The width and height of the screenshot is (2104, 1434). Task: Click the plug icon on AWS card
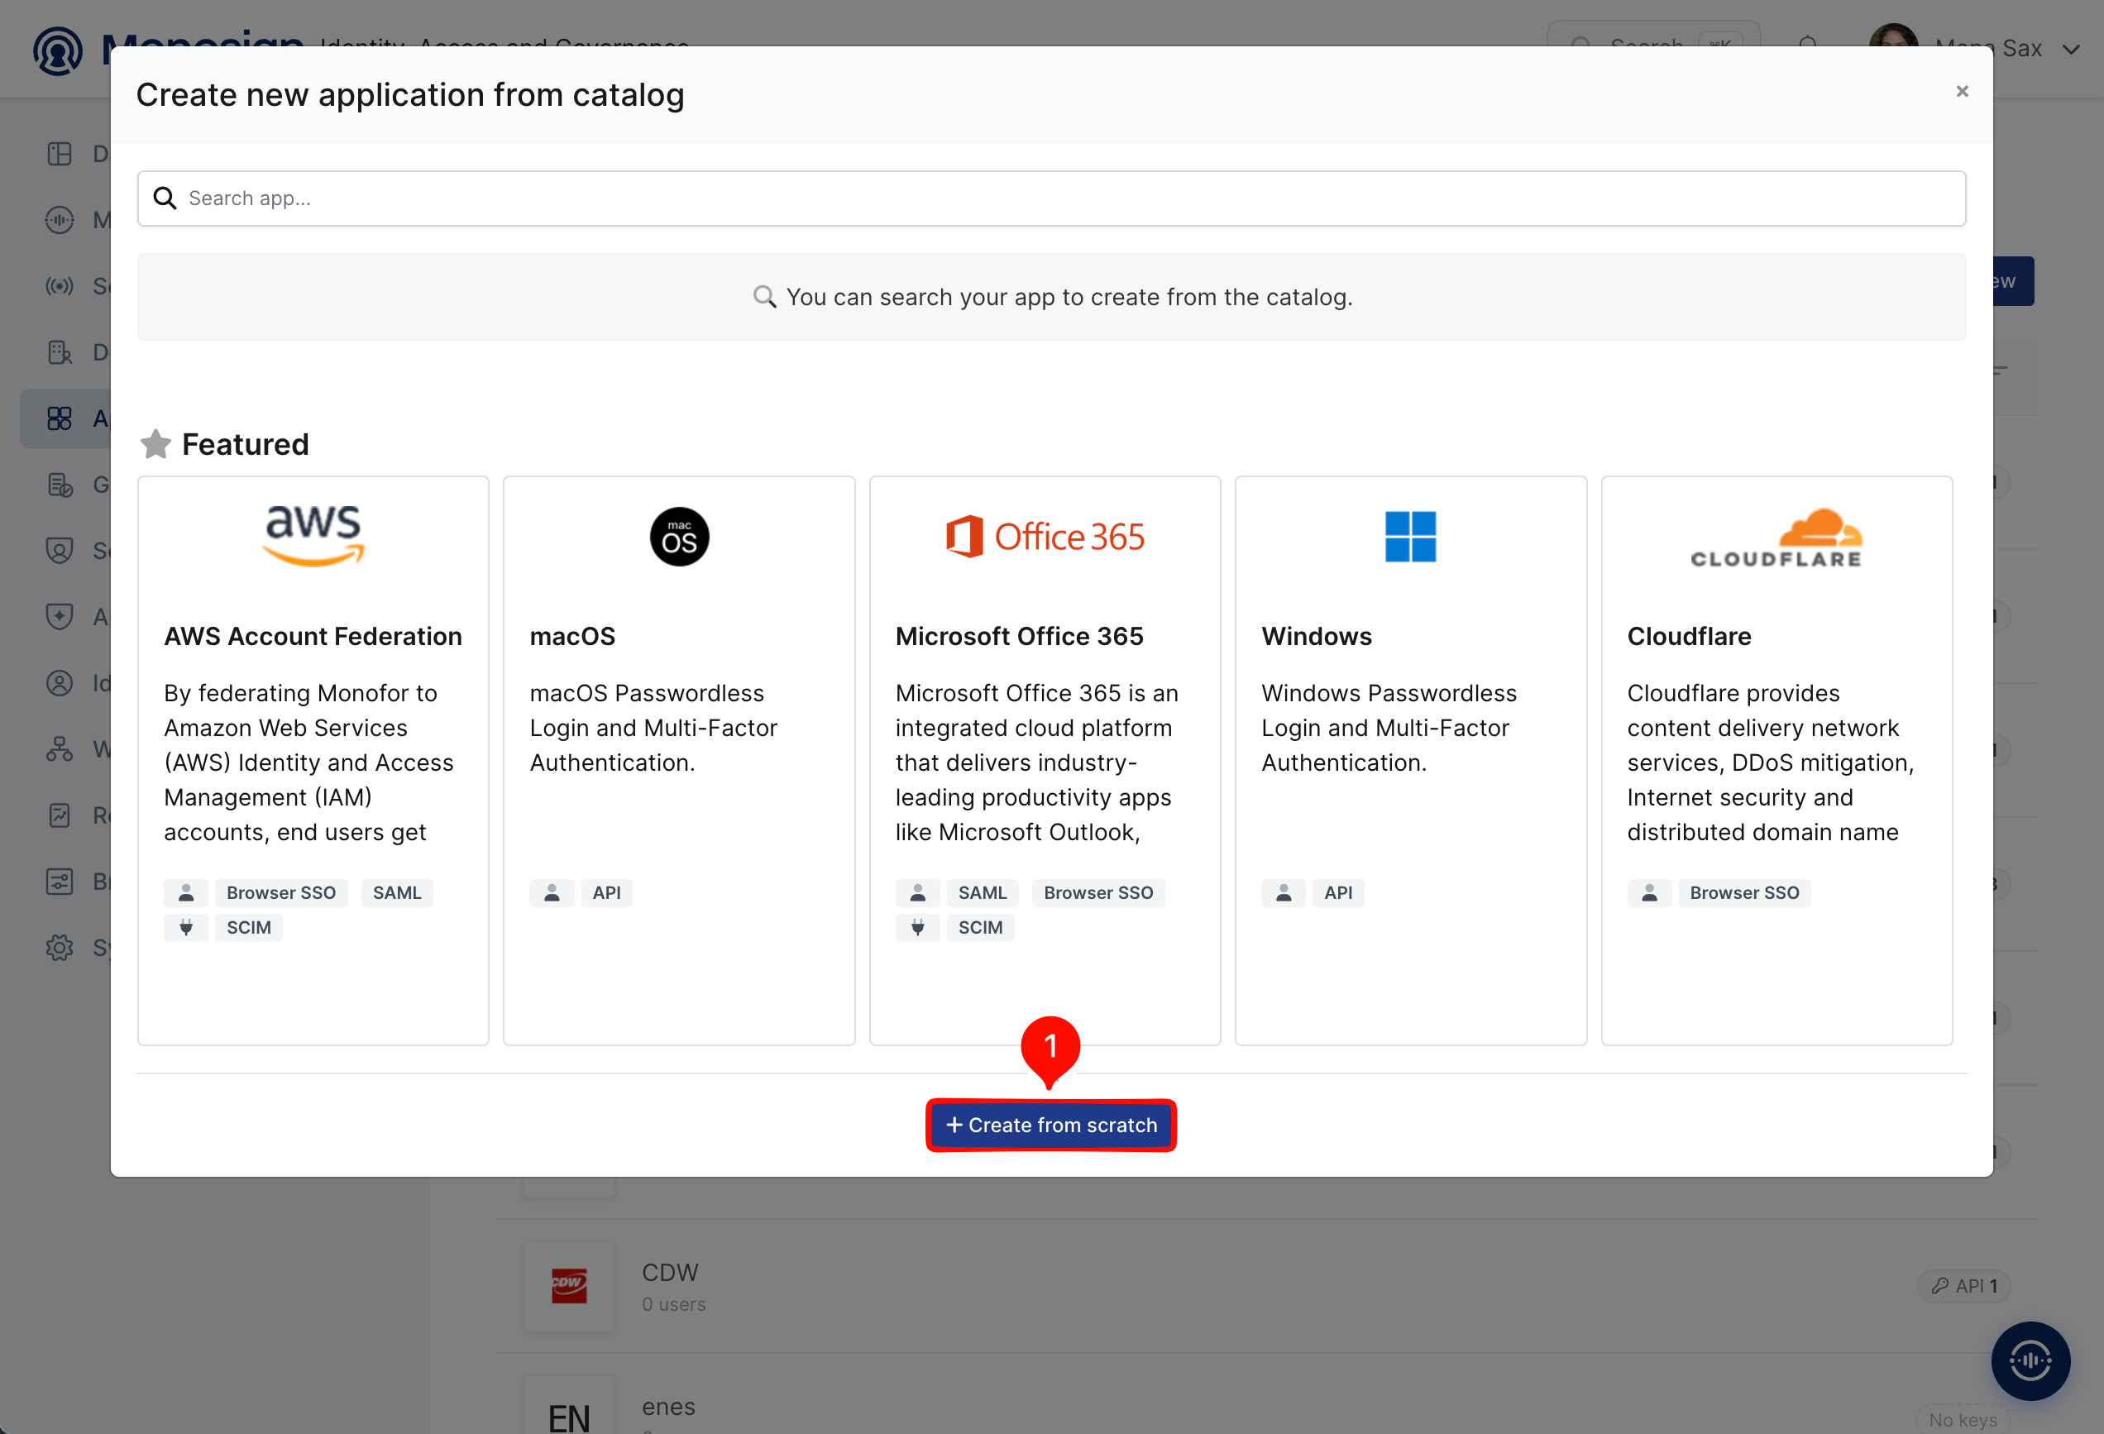click(185, 927)
